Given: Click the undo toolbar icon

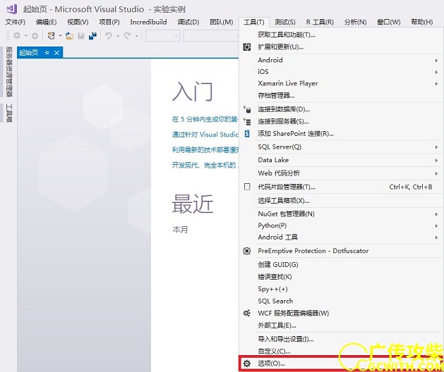Looking at the screenshot, I should (x=109, y=36).
